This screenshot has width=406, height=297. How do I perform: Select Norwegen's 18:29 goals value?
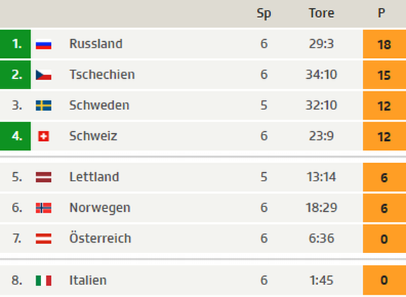click(x=322, y=208)
